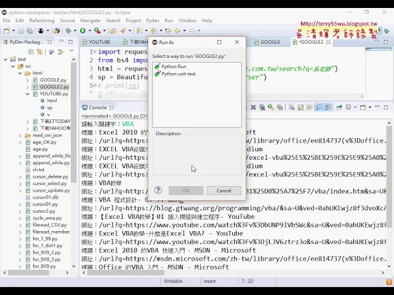Screen dimensions: 394x295
Task: Open the Package Explorer view menu triangle
Action: point(71,51)
